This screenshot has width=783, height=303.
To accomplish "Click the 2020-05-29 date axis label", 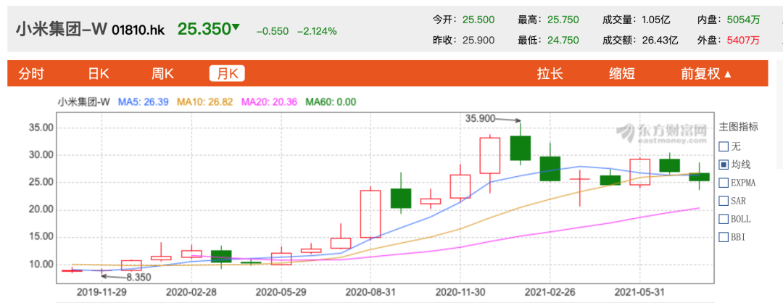I will [x=281, y=291].
